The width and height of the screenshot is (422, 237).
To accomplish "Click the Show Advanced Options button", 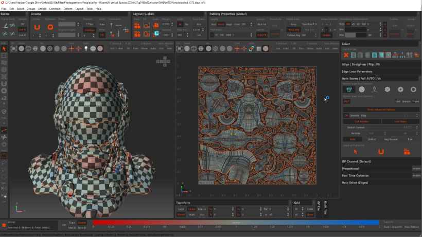I will 381,109.
